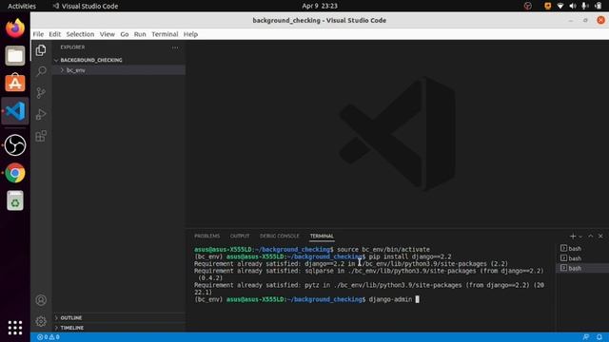Open the Go menu
609x342 pixels.
(x=125, y=34)
